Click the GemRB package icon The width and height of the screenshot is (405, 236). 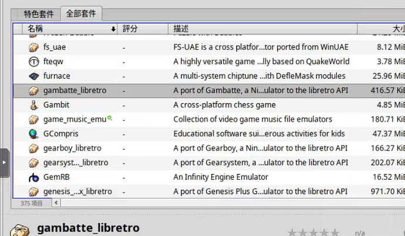pyautogui.click(x=33, y=177)
